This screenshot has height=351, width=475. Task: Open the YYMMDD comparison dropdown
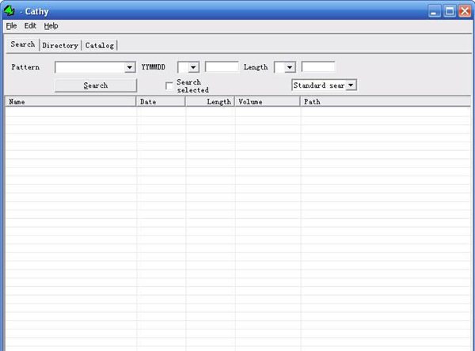[x=193, y=67]
